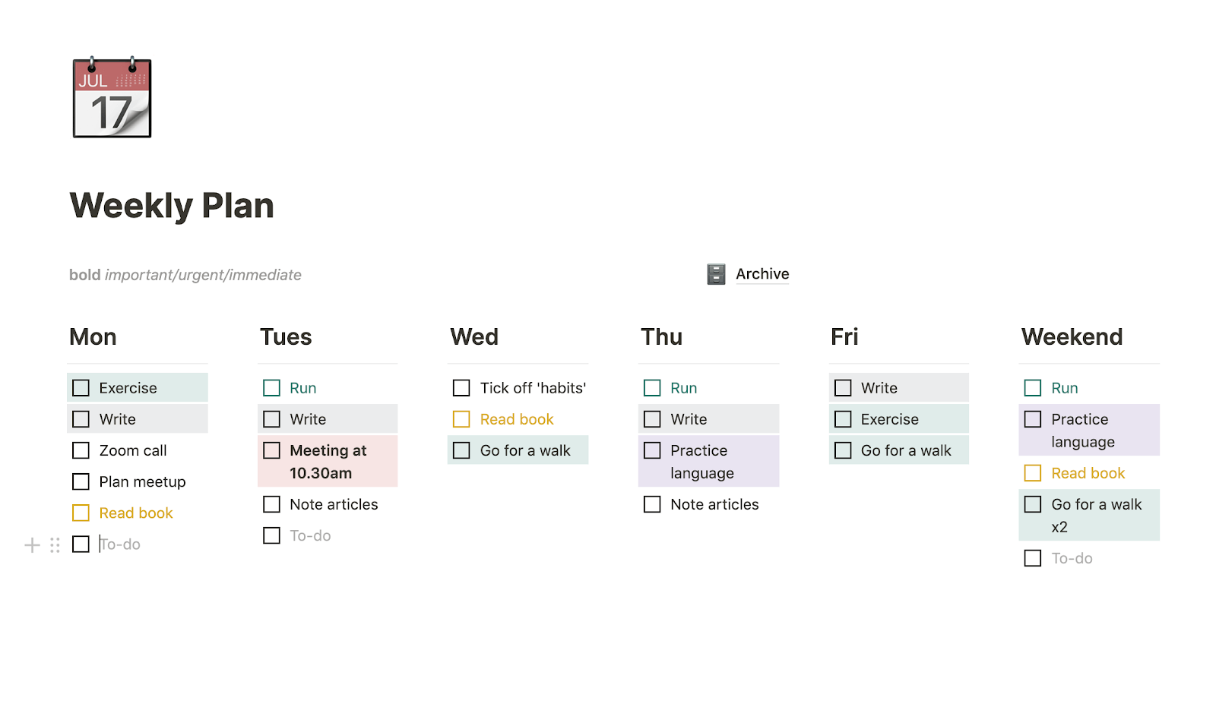Click the July 17 calendar page icon
The height and width of the screenshot is (710, 1216).
pyautogui.click(x=112, y=98)
